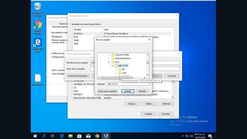Open the volume tray icon
Image resolution: width=247 pixels, height=139 pixels.
coord(191,136)
